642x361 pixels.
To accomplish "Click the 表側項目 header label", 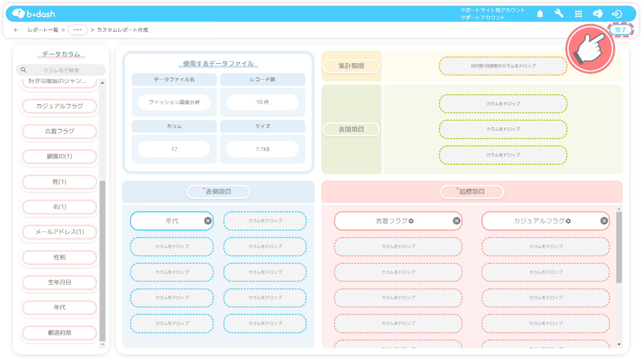I will [218, 192].
